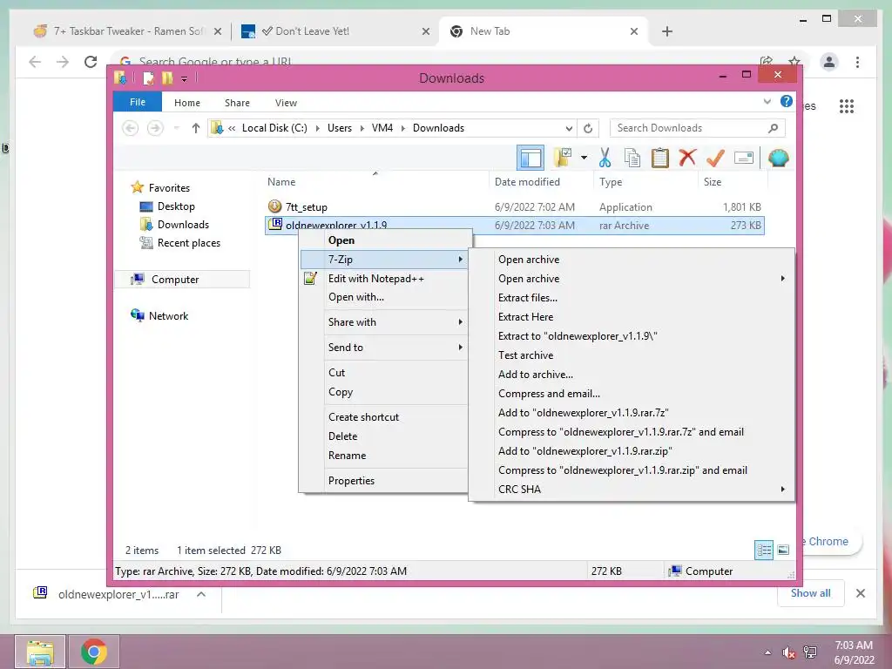Open the folder options dropdown arrow
This screenshot has width=892, height=669.
[584, 158]
